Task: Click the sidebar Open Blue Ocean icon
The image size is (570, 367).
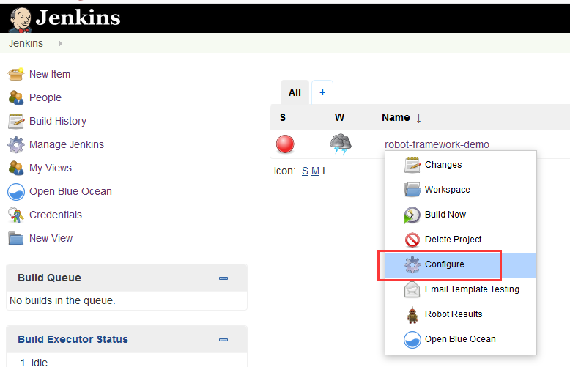Action: tap(16, 191)
